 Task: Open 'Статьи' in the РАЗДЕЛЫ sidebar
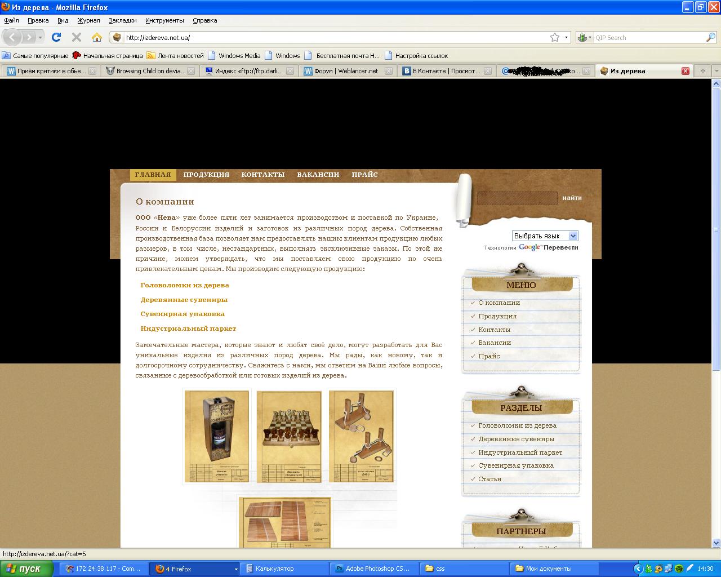[x=489, y=479]
